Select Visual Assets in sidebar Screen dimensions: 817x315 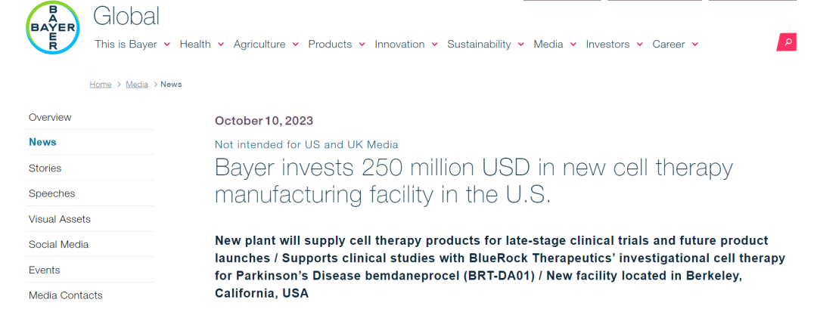(x=59, y=219)
